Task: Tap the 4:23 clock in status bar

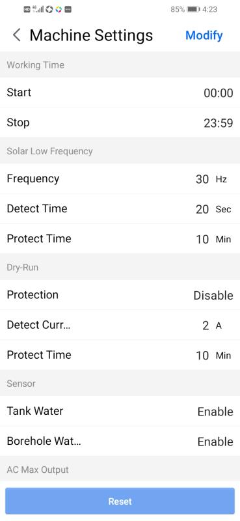Action: pos(209,9)
